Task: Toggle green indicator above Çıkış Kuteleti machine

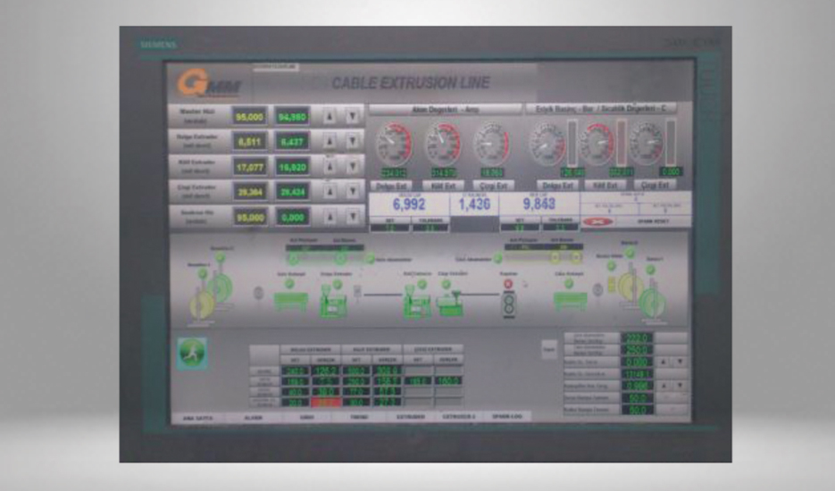Action: click(x=566, y=286)
